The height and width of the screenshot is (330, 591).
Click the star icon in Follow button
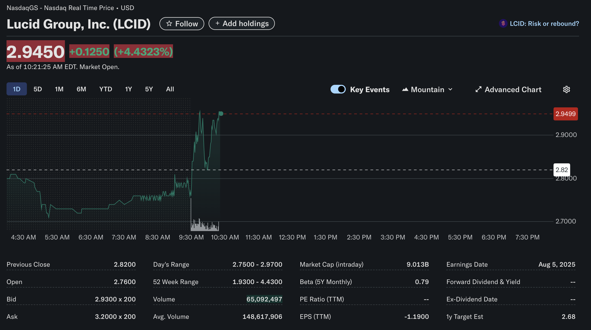[169, 24]
